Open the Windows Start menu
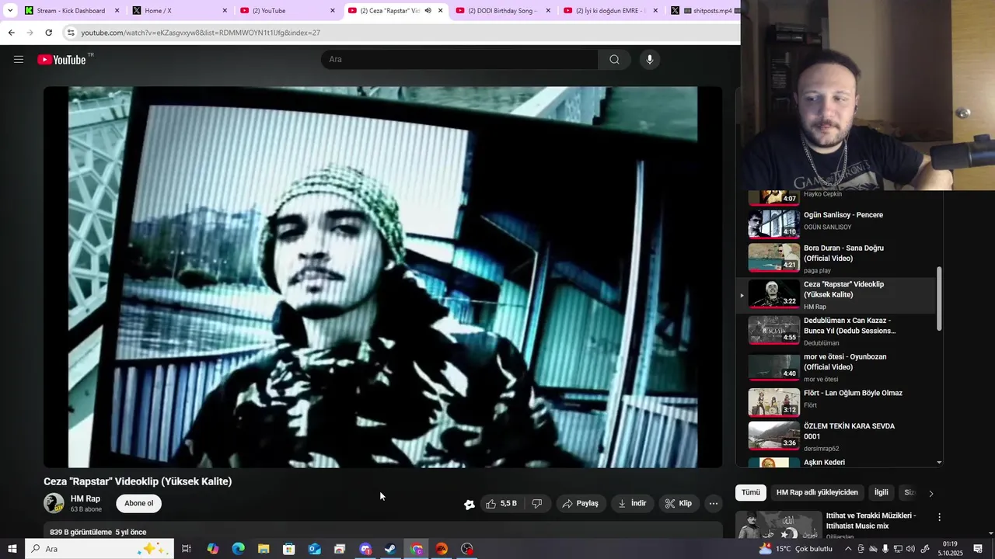The image size is (995, 559). pyautogui.click(x=12, y=549)
